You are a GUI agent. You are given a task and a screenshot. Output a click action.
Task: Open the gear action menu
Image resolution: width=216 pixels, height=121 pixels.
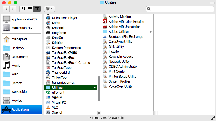tap(50, 9)
